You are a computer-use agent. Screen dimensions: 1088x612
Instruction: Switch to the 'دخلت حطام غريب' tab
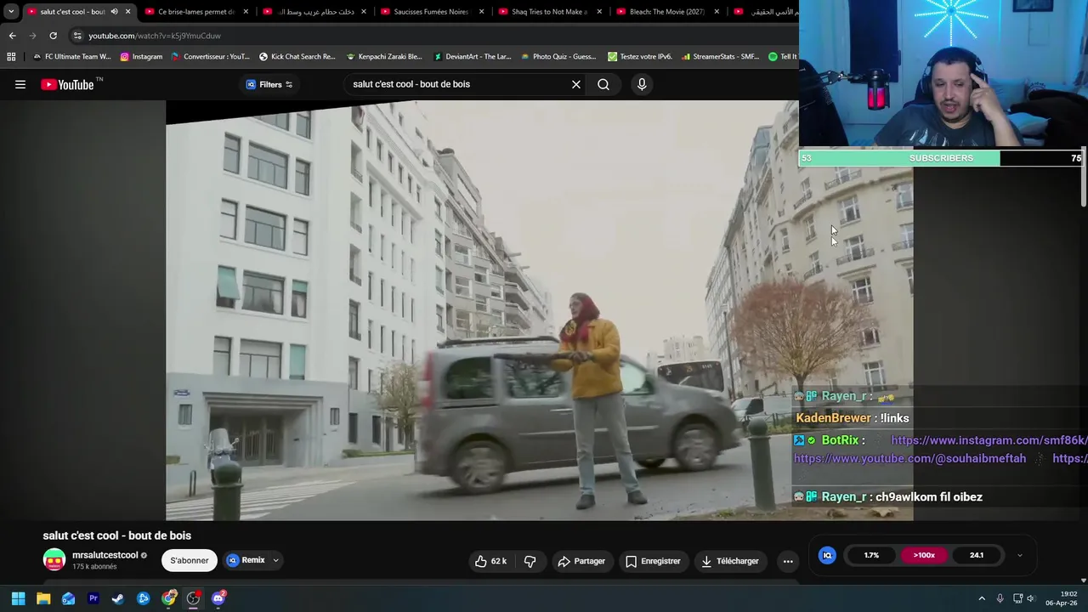(313, 12)
